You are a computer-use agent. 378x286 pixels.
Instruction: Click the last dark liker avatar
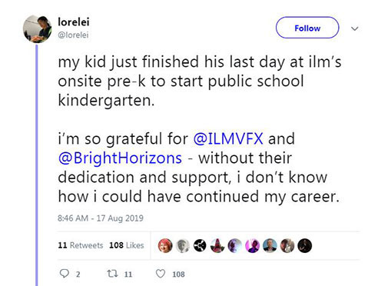point(305,245)
